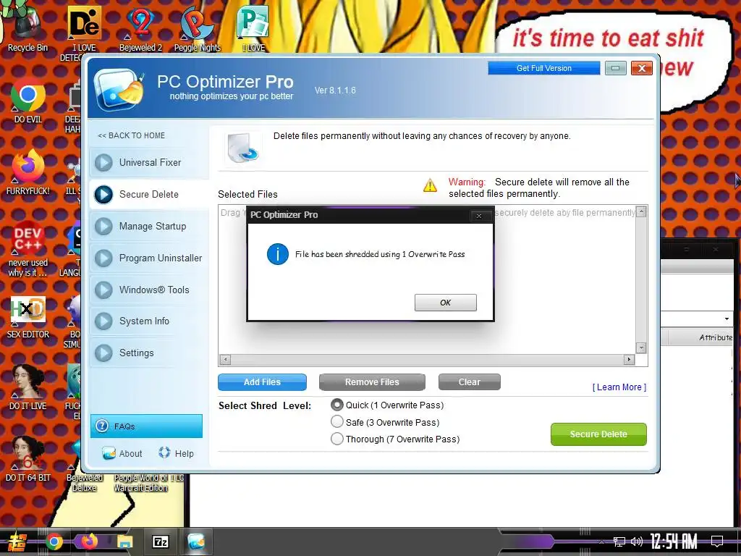Click the PC Optimizer Pro logo icon
This screenshot has height=556, width=741.
119,88
